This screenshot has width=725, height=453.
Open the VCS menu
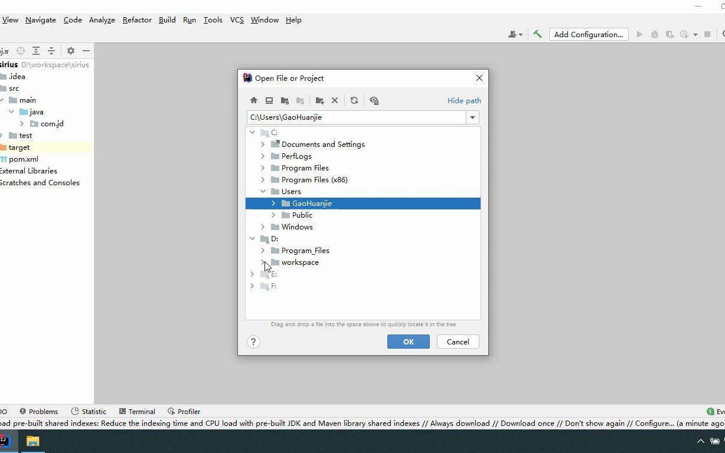(x=236, y=19)
